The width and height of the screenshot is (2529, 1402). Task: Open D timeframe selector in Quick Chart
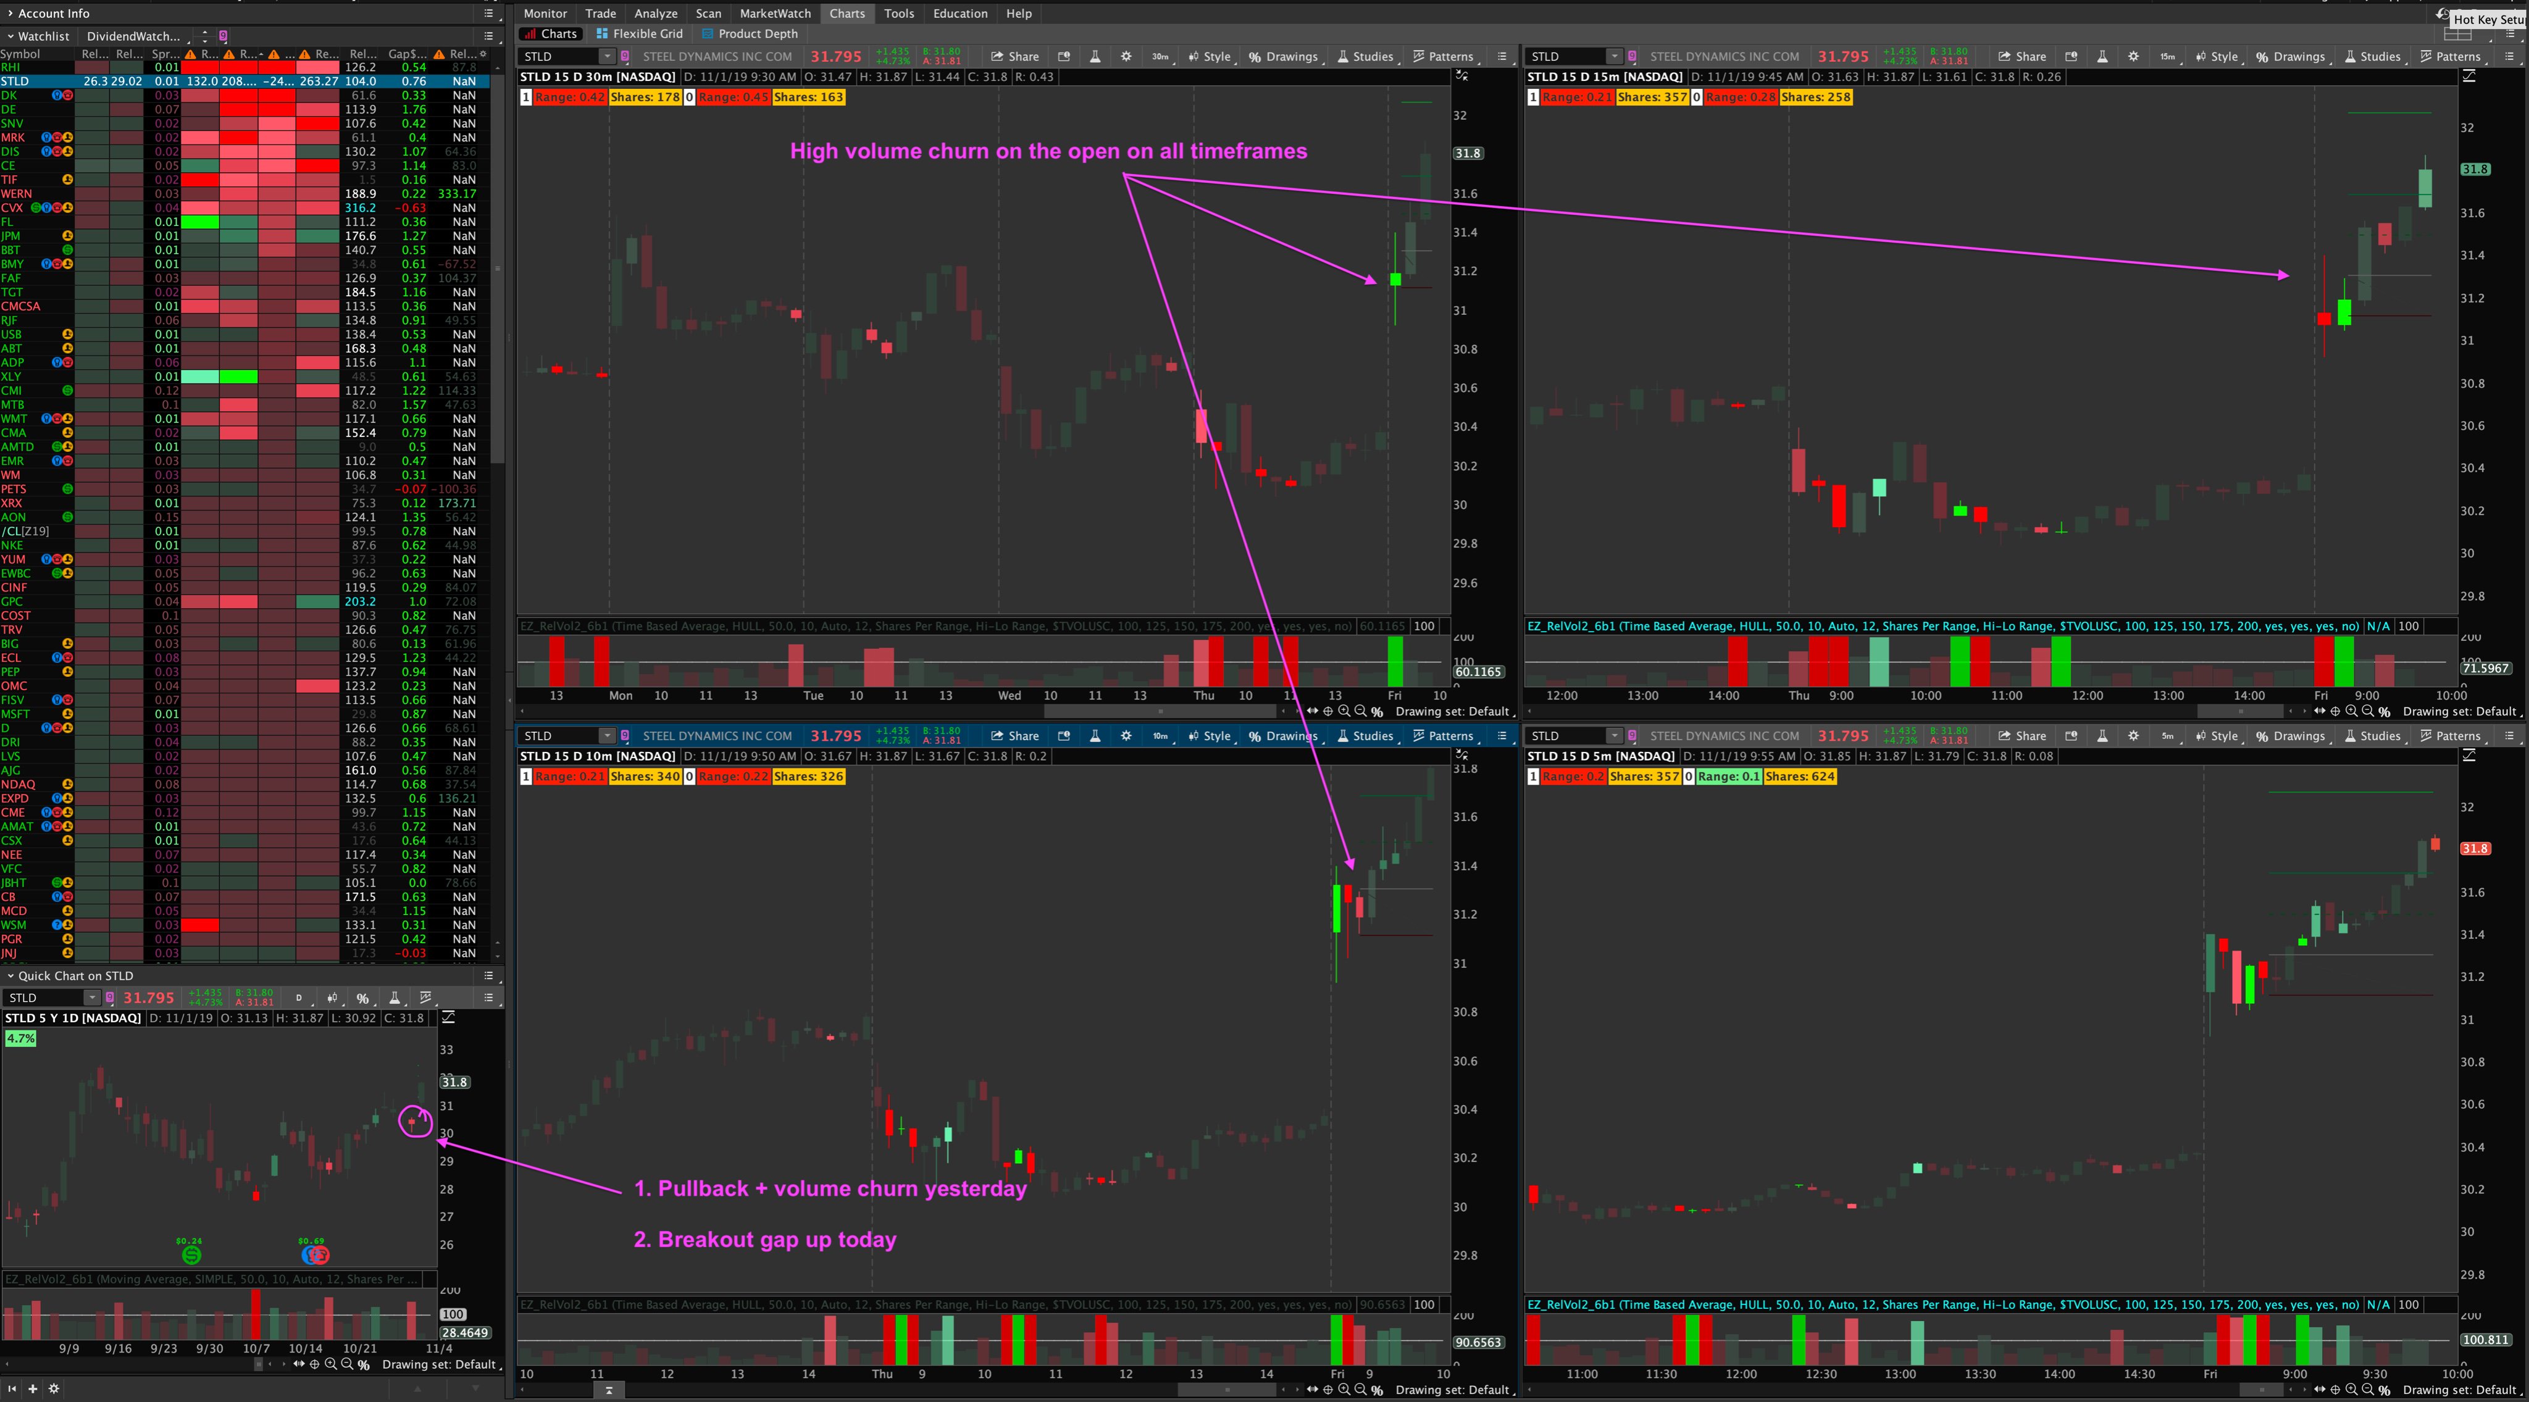(299, 998)
